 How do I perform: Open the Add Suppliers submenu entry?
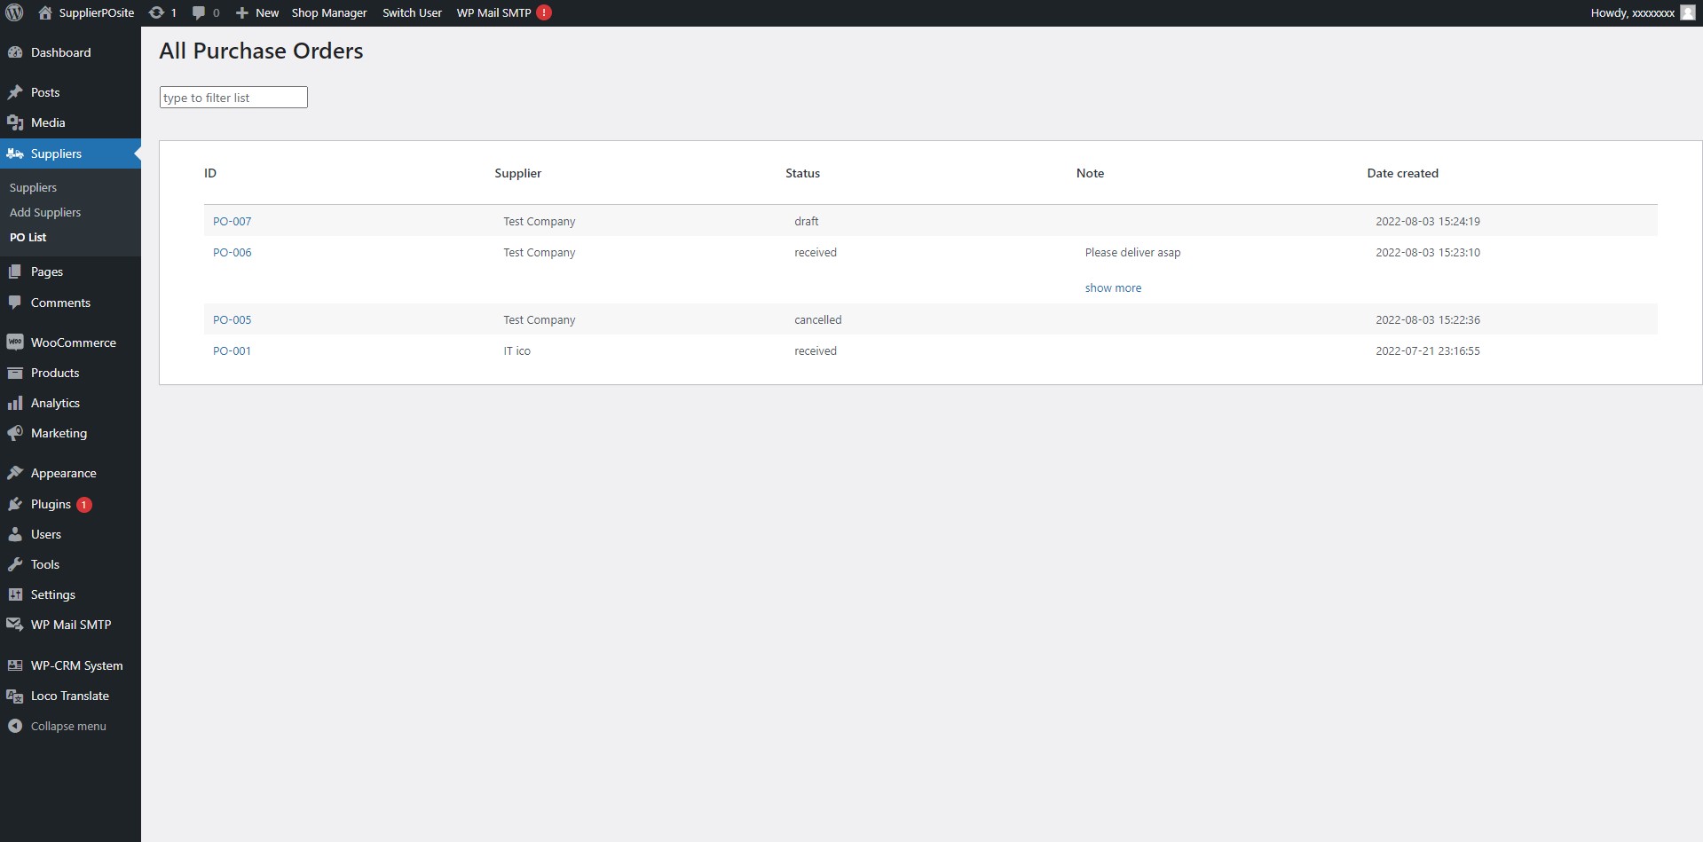[45, 212]
